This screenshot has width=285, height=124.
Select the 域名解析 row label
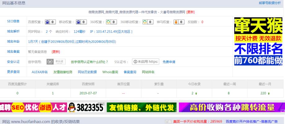pyautogui.click(x=13, y=31)
